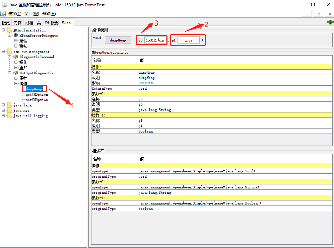
Task: Open the 窗口(W) menu
Action: pos(32,14)
